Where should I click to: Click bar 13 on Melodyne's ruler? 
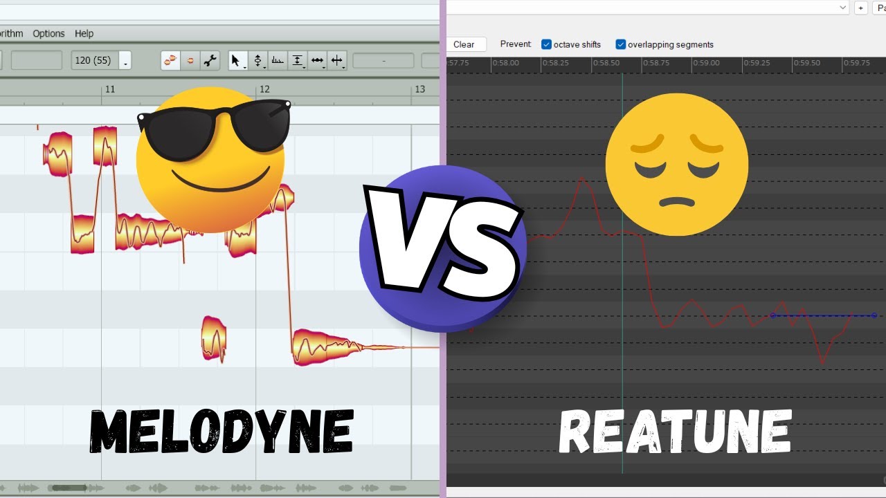419,90
